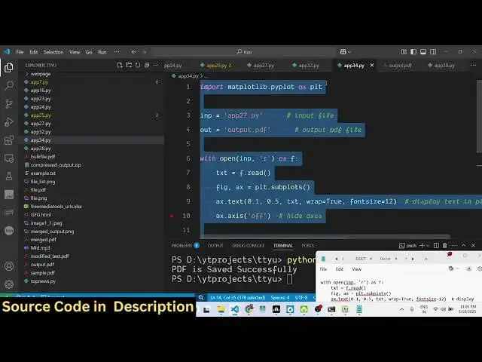The width and height of the screenshot is (482, 362).
Task: Open the File menu in VS Code
Action: 20,52
